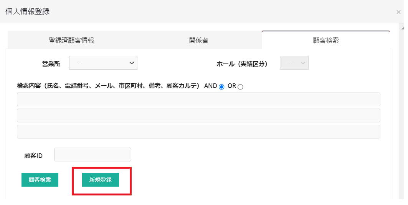Click the 新規登録 button
The width and height of the screenshot is (408, 205).
point(101,180)
